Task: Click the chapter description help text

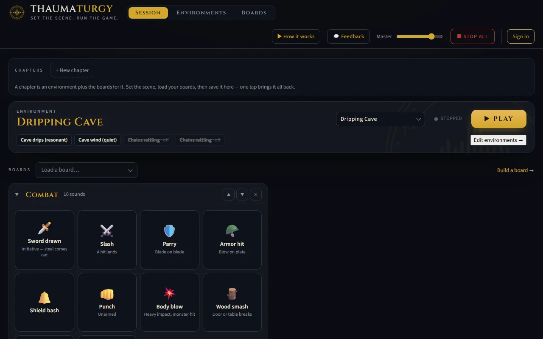Action: [x=155, y=87]
